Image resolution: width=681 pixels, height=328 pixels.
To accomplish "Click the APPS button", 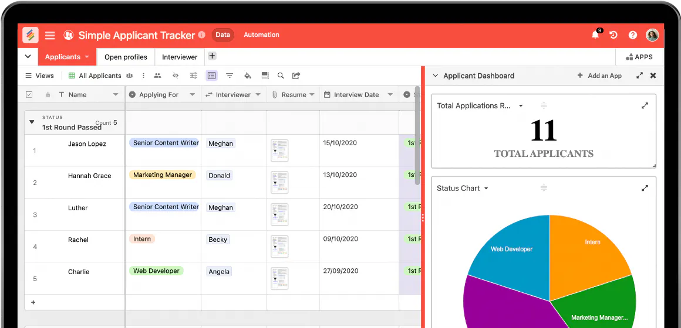I will pyautogui.click(x=639, y=57).
